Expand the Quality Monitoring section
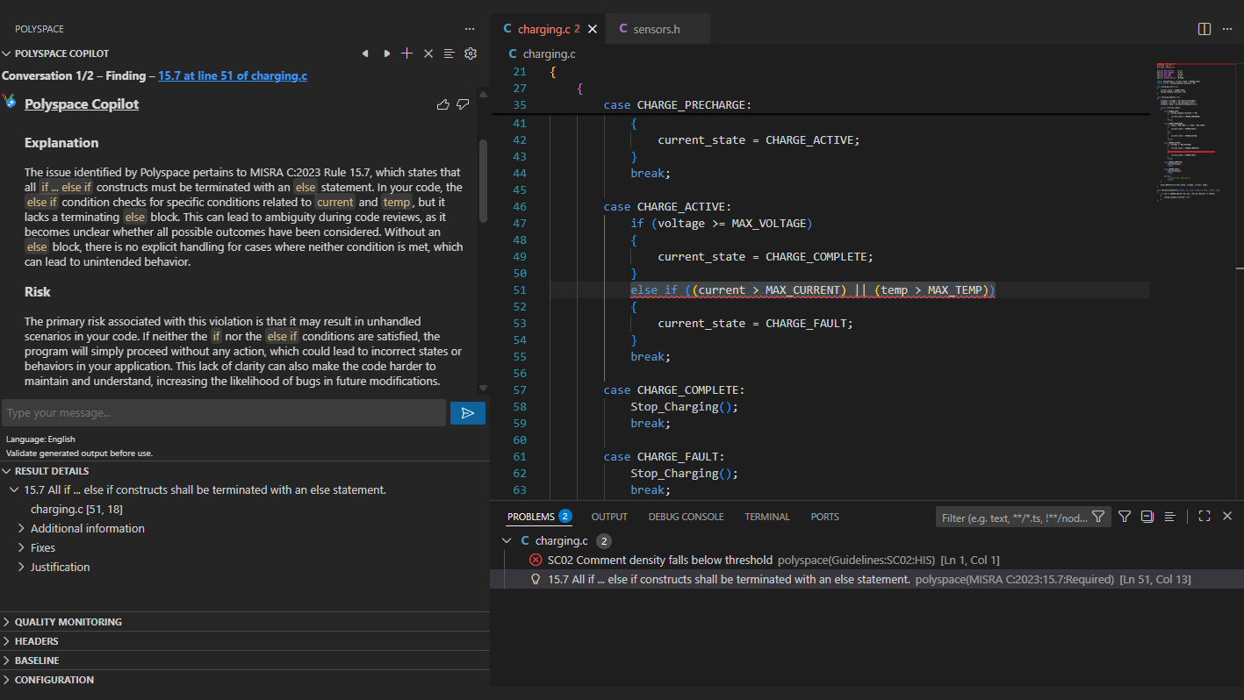The image size is (1244, 700). [x=68, y=622]
